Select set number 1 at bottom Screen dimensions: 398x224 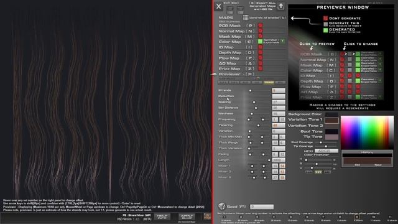[x=224, y=217]
